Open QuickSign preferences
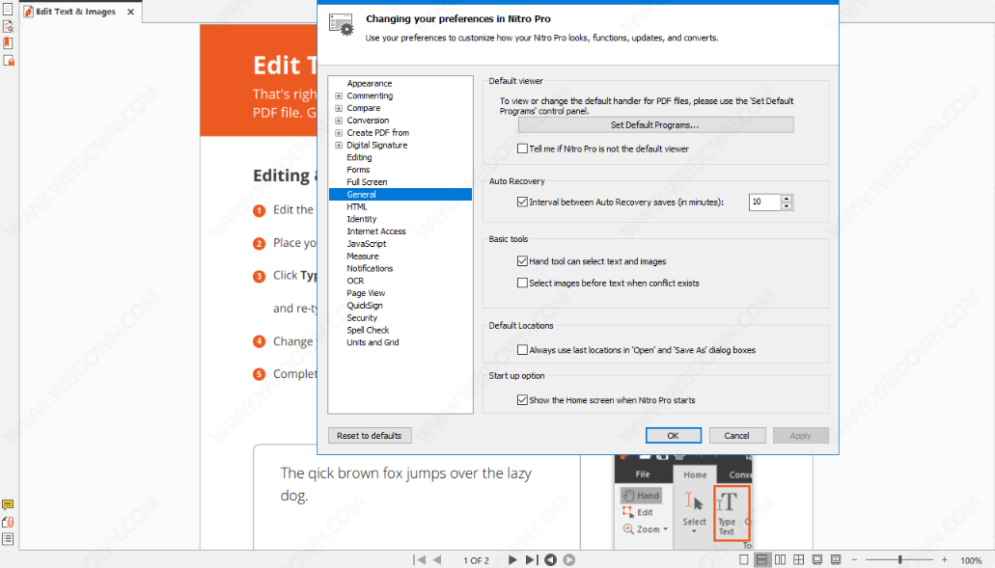This screenshot has width=995, height=568. tap(365, 306)
